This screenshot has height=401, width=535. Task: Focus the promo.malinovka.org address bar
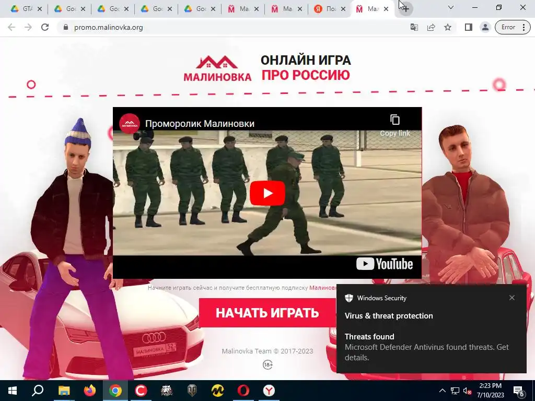pos(109,27)
